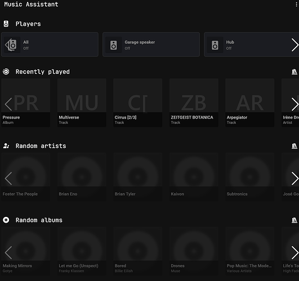
Task: Open the three-dot overflow menu
Action: click(296, 4)
